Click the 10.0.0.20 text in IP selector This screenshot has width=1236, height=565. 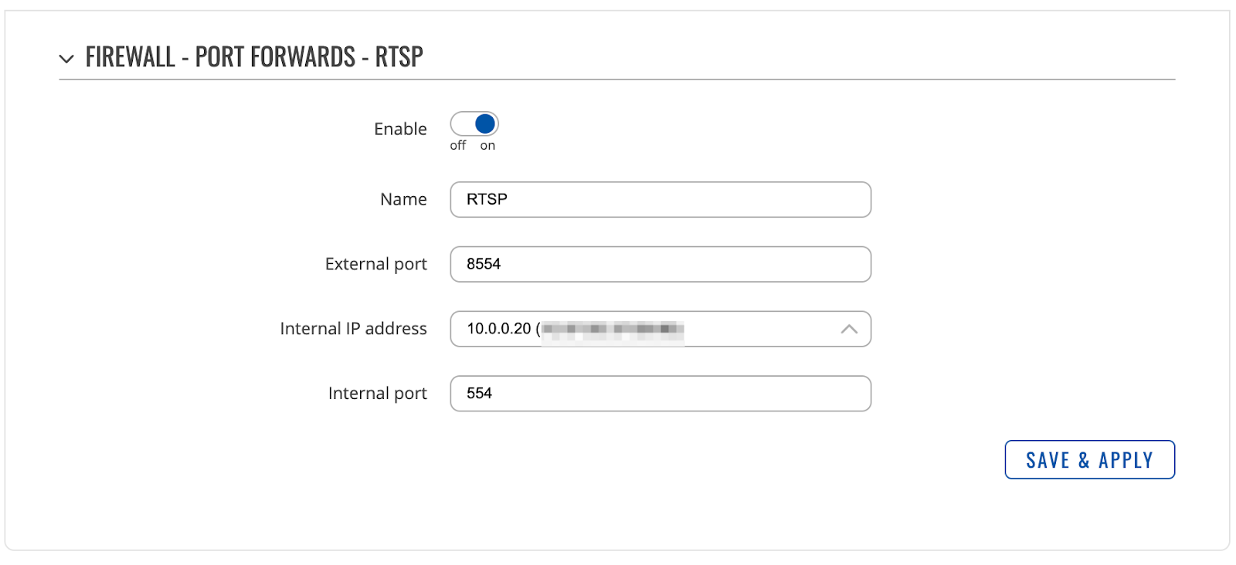[x=499, y=329]
